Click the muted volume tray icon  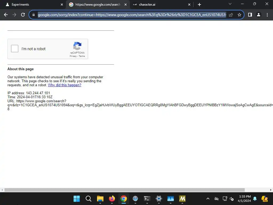232,199
